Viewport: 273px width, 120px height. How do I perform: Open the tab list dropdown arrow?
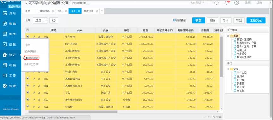[102, 11]
